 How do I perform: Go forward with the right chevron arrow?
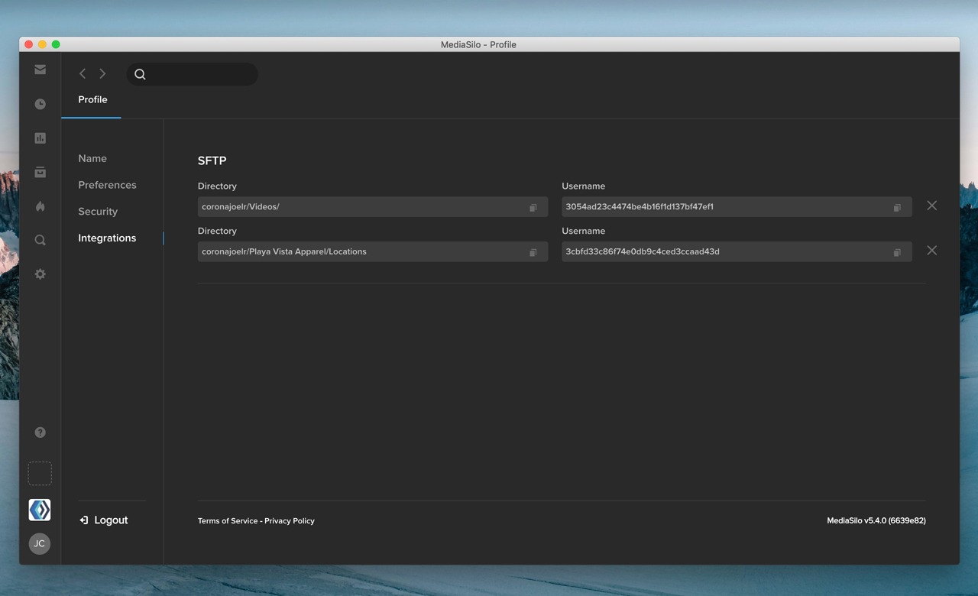(x=102, y=73)
